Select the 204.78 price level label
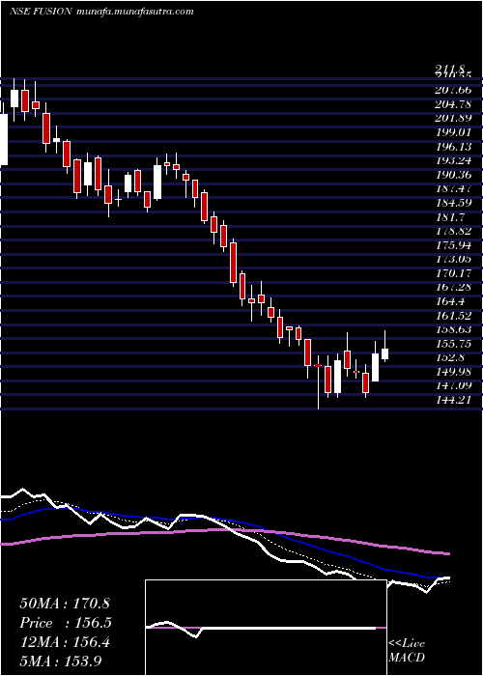 [454, 104]
